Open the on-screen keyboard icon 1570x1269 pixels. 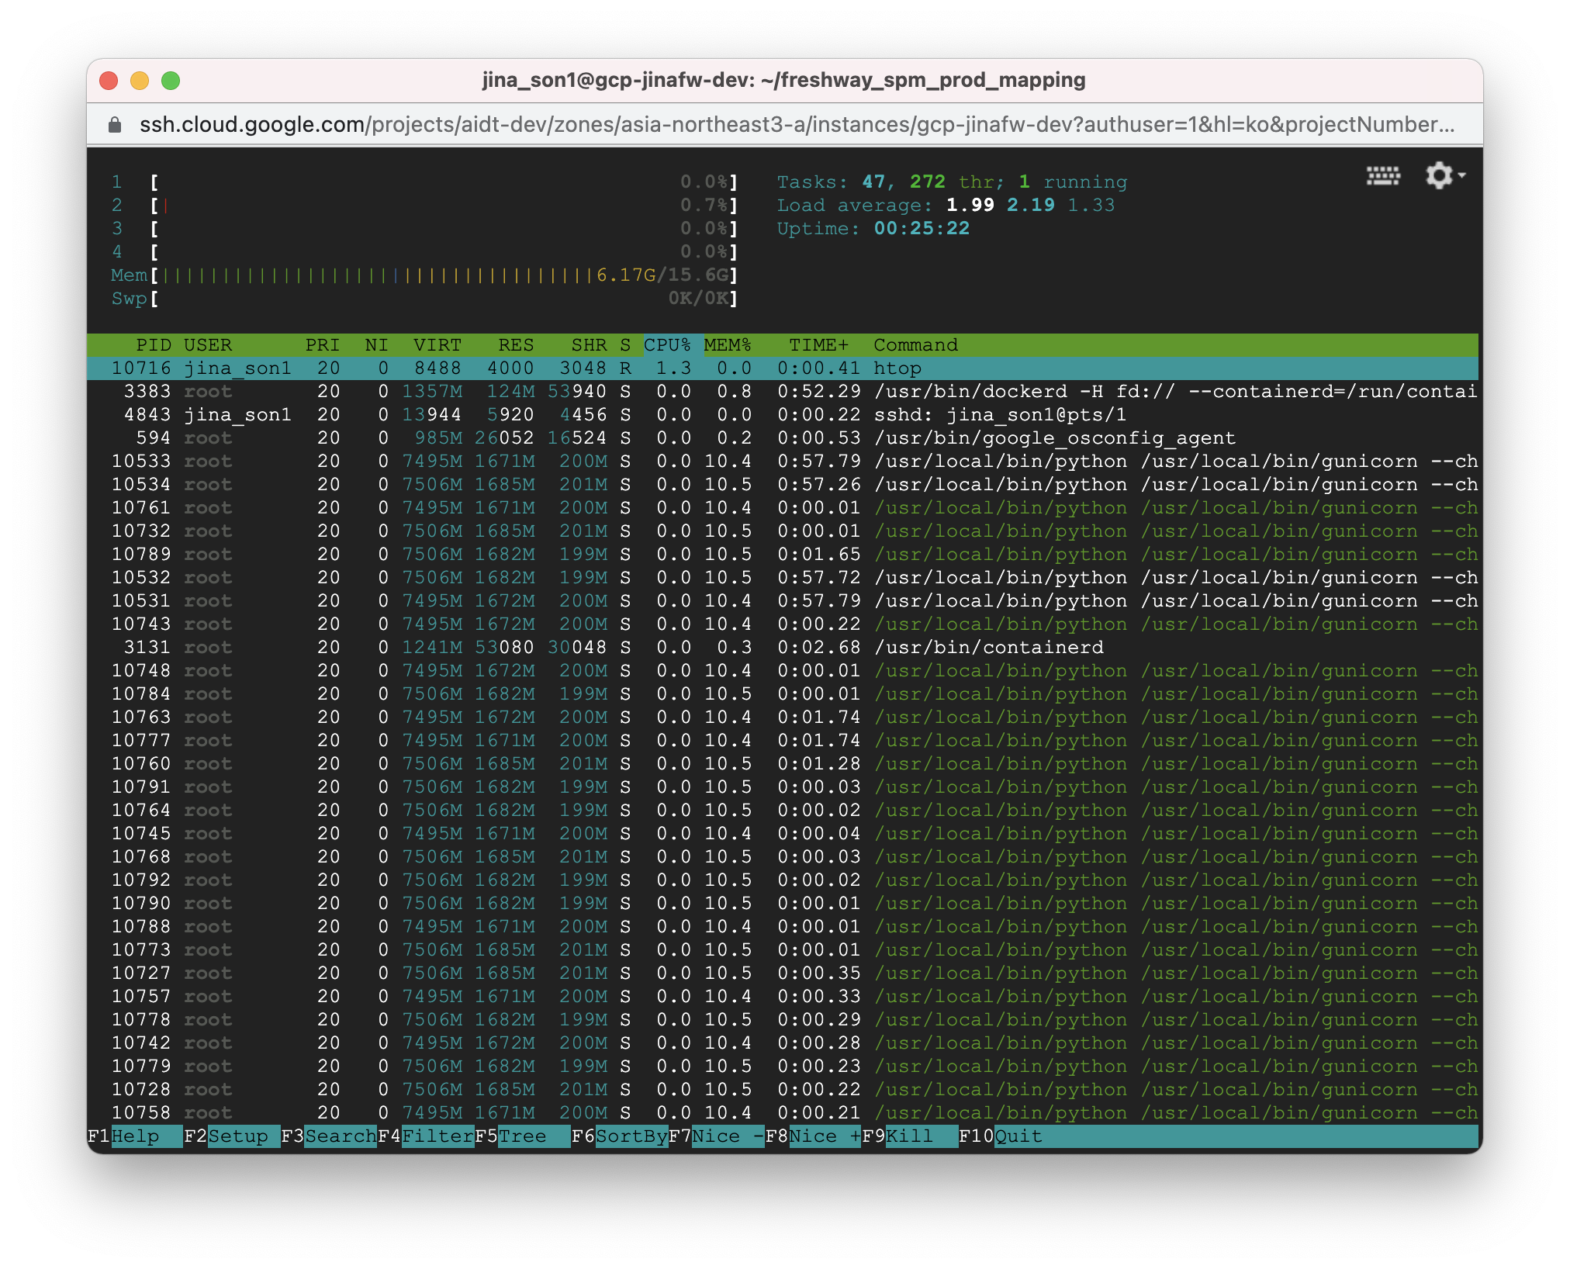pos(1383,176)
